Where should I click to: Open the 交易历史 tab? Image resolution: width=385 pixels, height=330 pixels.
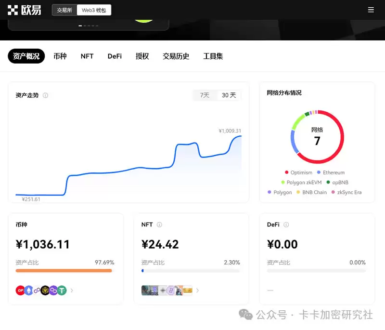pyautogui.click(x=176, y=56)
